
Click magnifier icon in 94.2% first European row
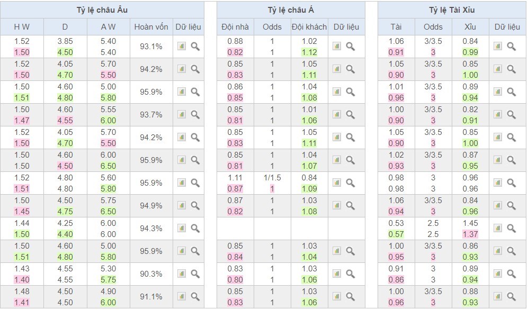pos(195,69)
